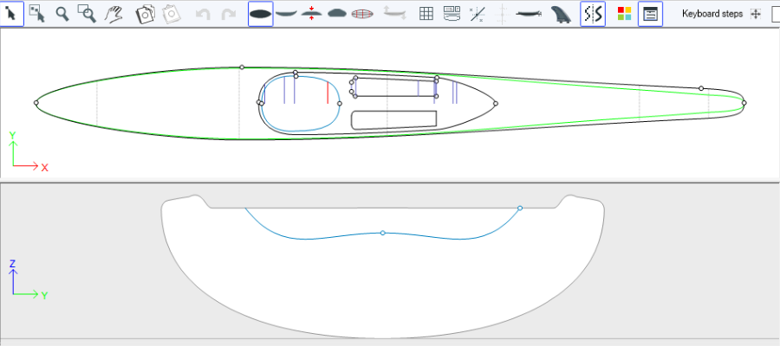Click the undo arrow
Screen dimensions: 780x346
pyautogui.click(x=203, y=15)
